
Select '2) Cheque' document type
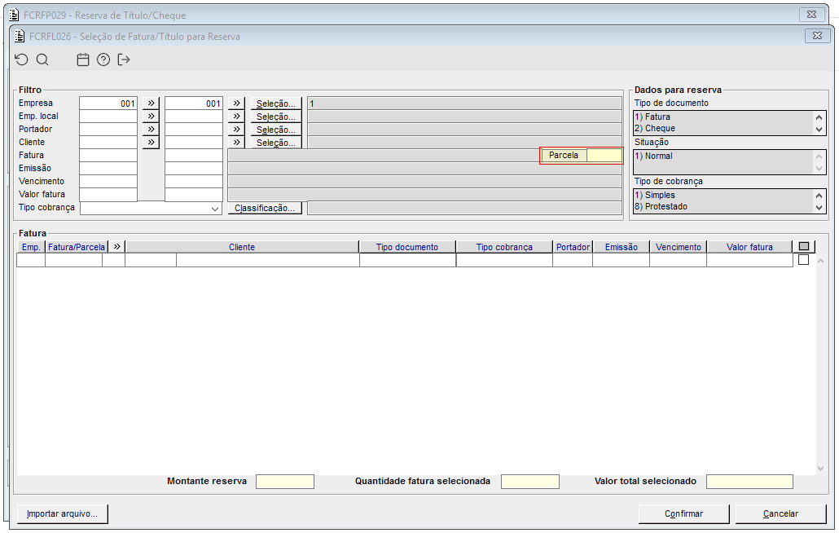[723, 129]
